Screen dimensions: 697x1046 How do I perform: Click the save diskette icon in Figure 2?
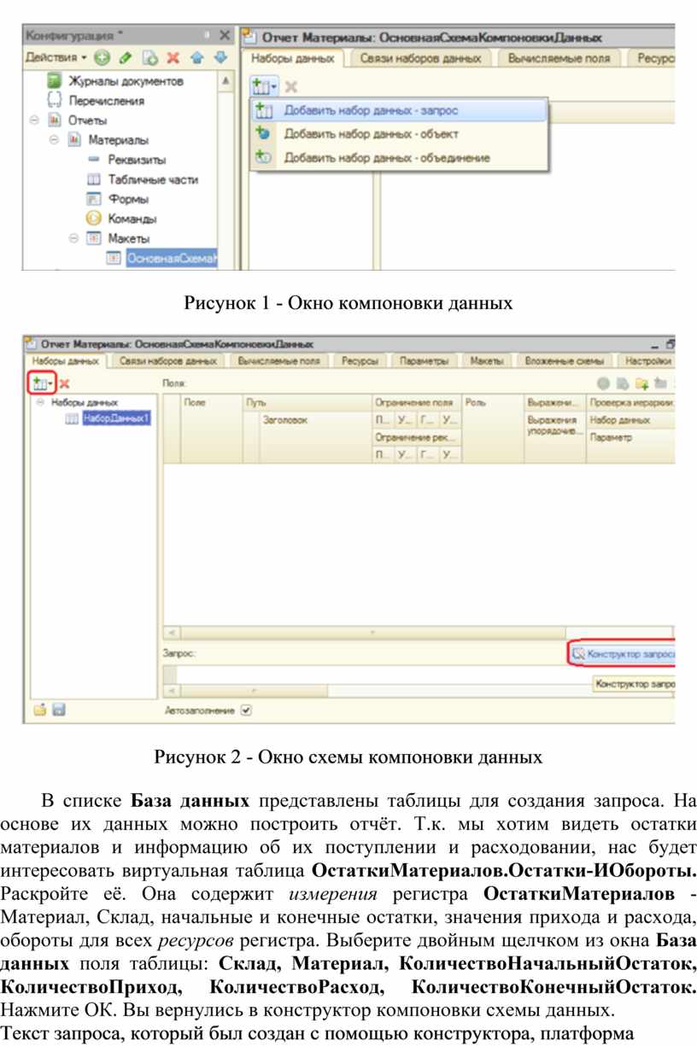click(58, 710)
